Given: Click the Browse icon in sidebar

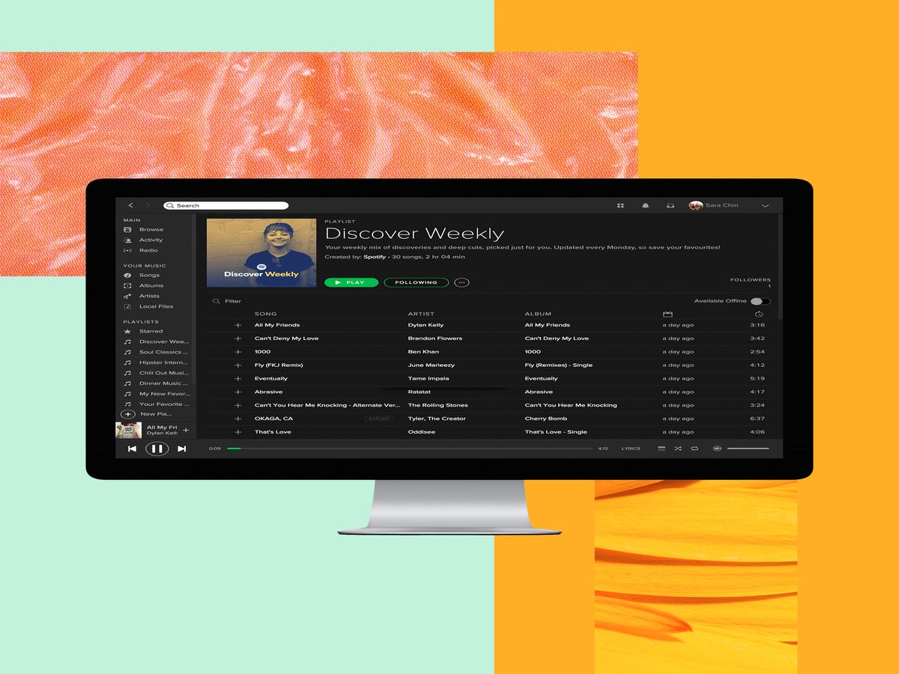Looking at the screenshot, I should point(127,230).
